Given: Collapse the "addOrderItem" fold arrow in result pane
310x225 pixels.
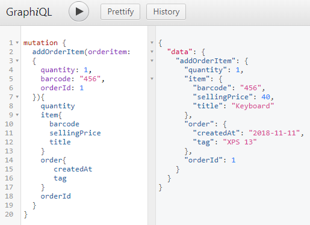Looking at the screenshot, I should coord(152,61).
